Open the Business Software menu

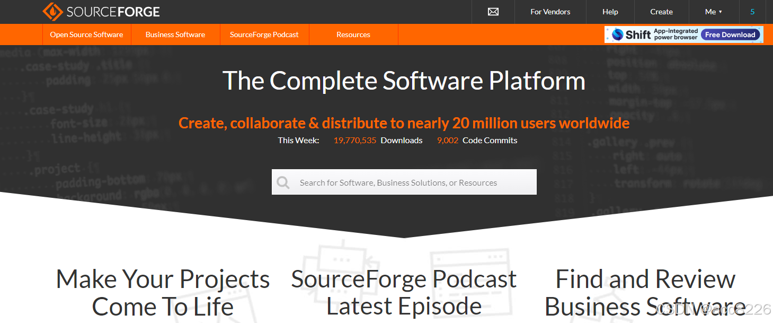175,34
